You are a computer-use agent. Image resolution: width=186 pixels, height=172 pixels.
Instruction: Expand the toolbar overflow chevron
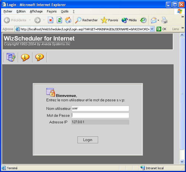(x=183, y=17)
